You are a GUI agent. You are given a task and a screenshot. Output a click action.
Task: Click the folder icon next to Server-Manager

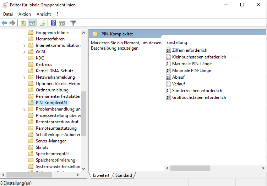(x=31, y=141)
